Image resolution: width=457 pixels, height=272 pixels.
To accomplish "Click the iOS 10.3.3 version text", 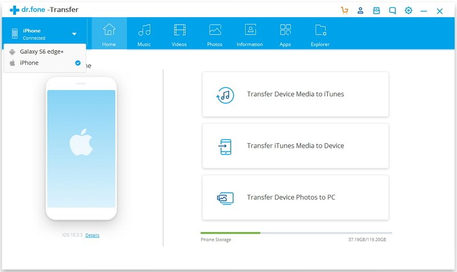I will tap(73, 235).
